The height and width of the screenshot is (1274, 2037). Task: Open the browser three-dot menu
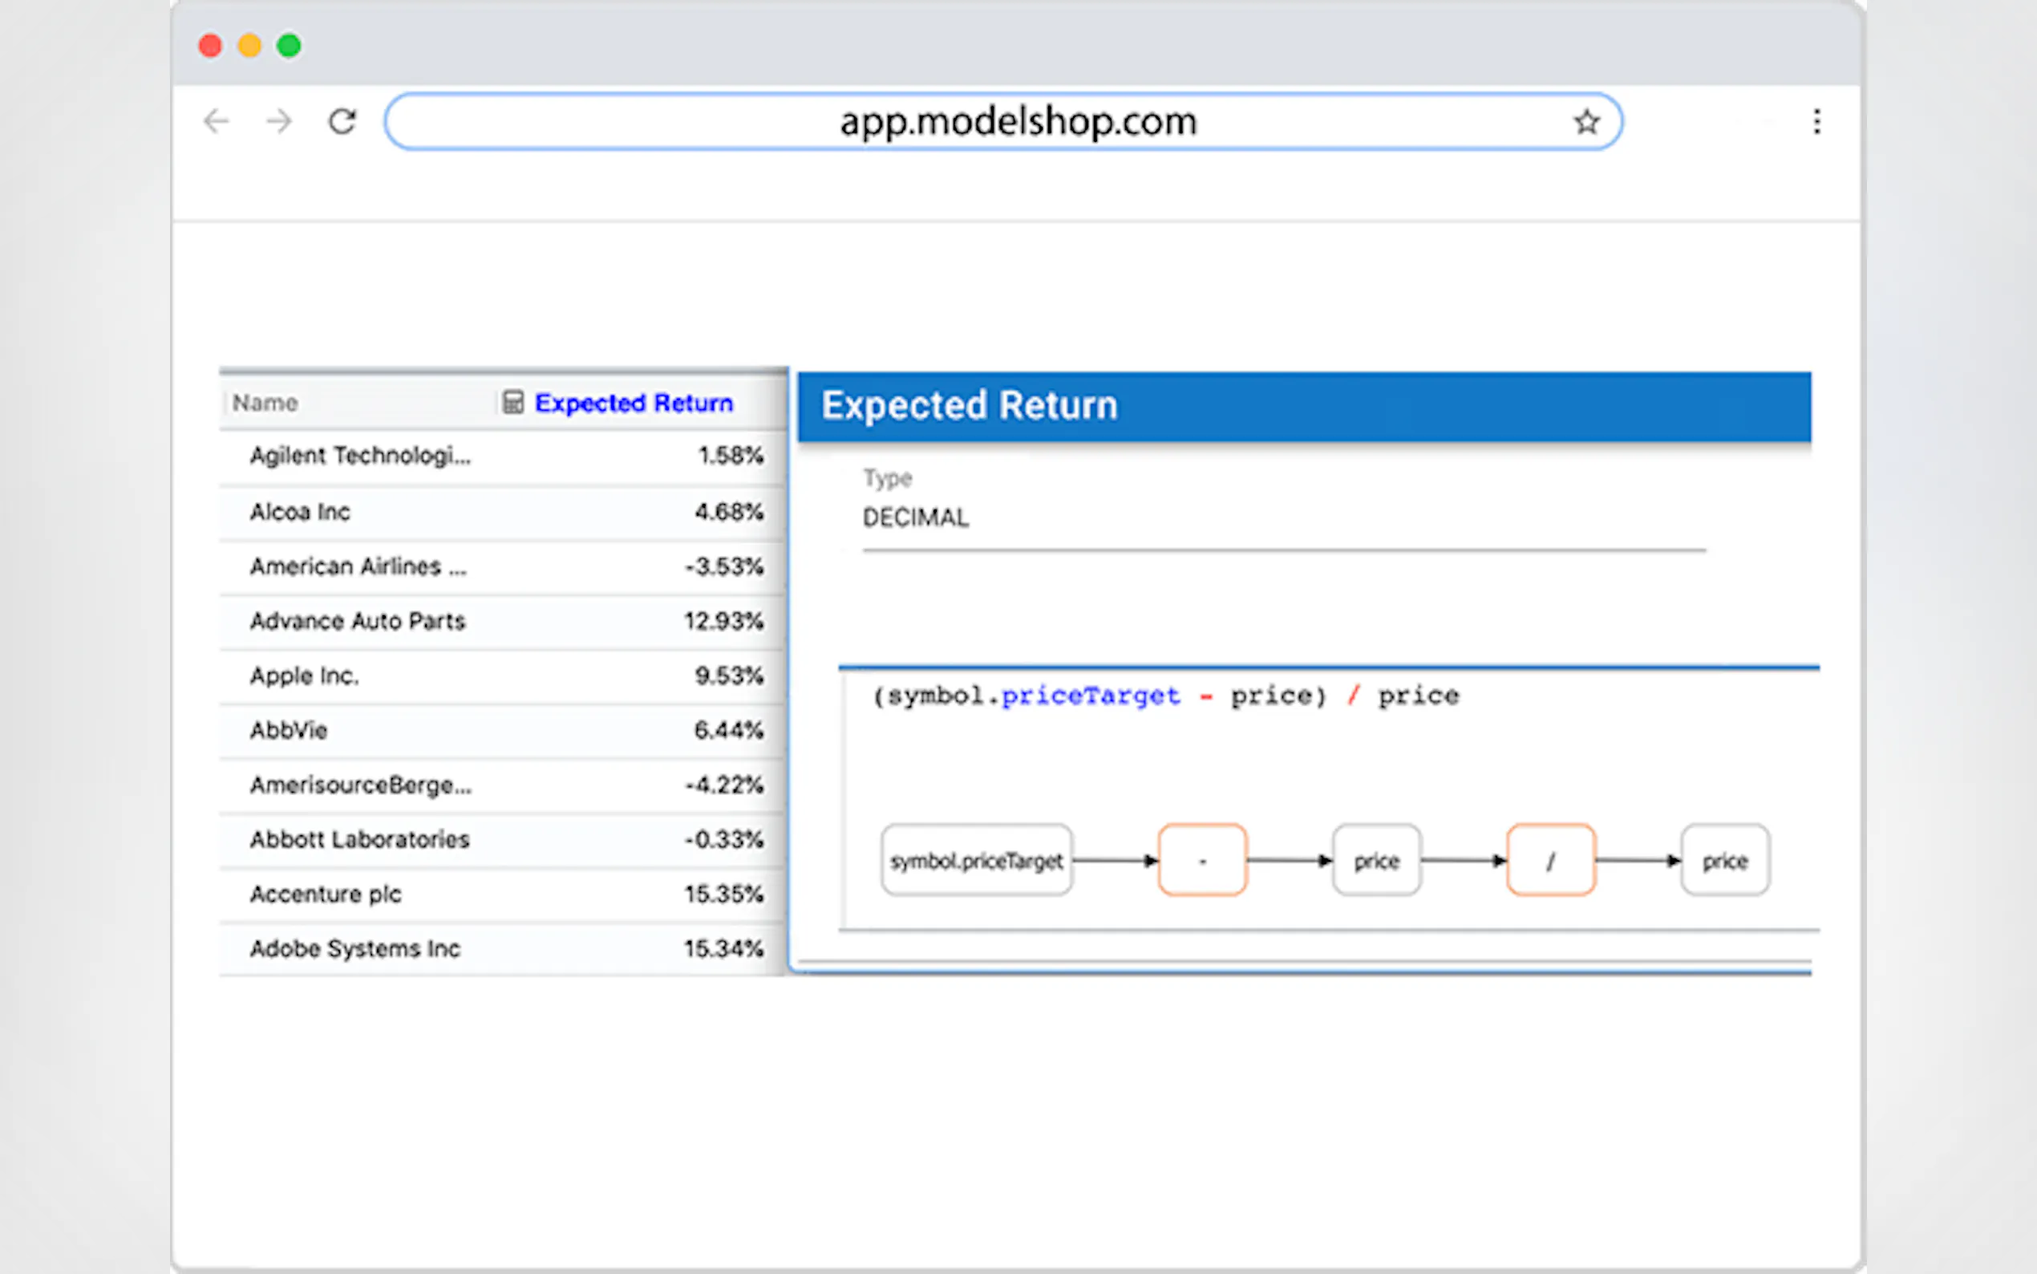click(1816, 122)
